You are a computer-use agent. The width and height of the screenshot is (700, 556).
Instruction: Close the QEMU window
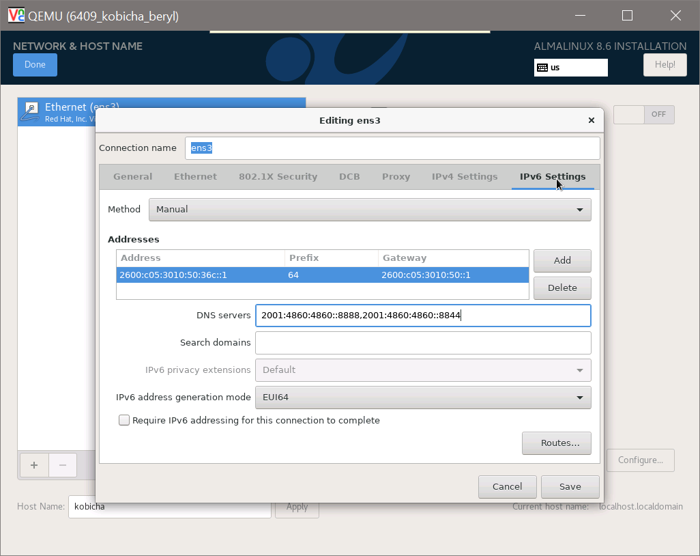coord(675,16)
